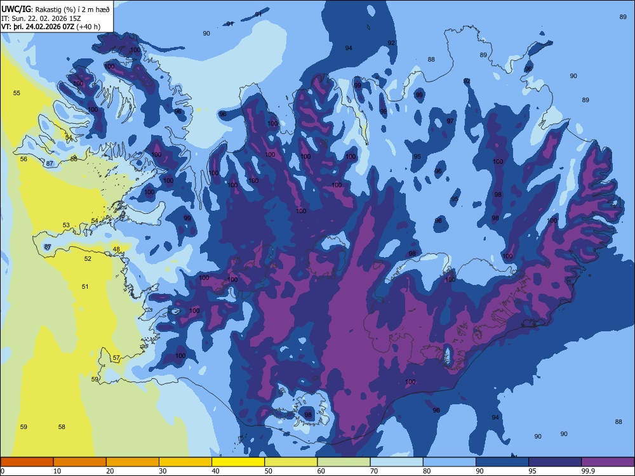Click the '57' value on the southwest peninsula
The width and height of the screenshot is (635, 476).
pyautogui.click(x=116, y=358)
